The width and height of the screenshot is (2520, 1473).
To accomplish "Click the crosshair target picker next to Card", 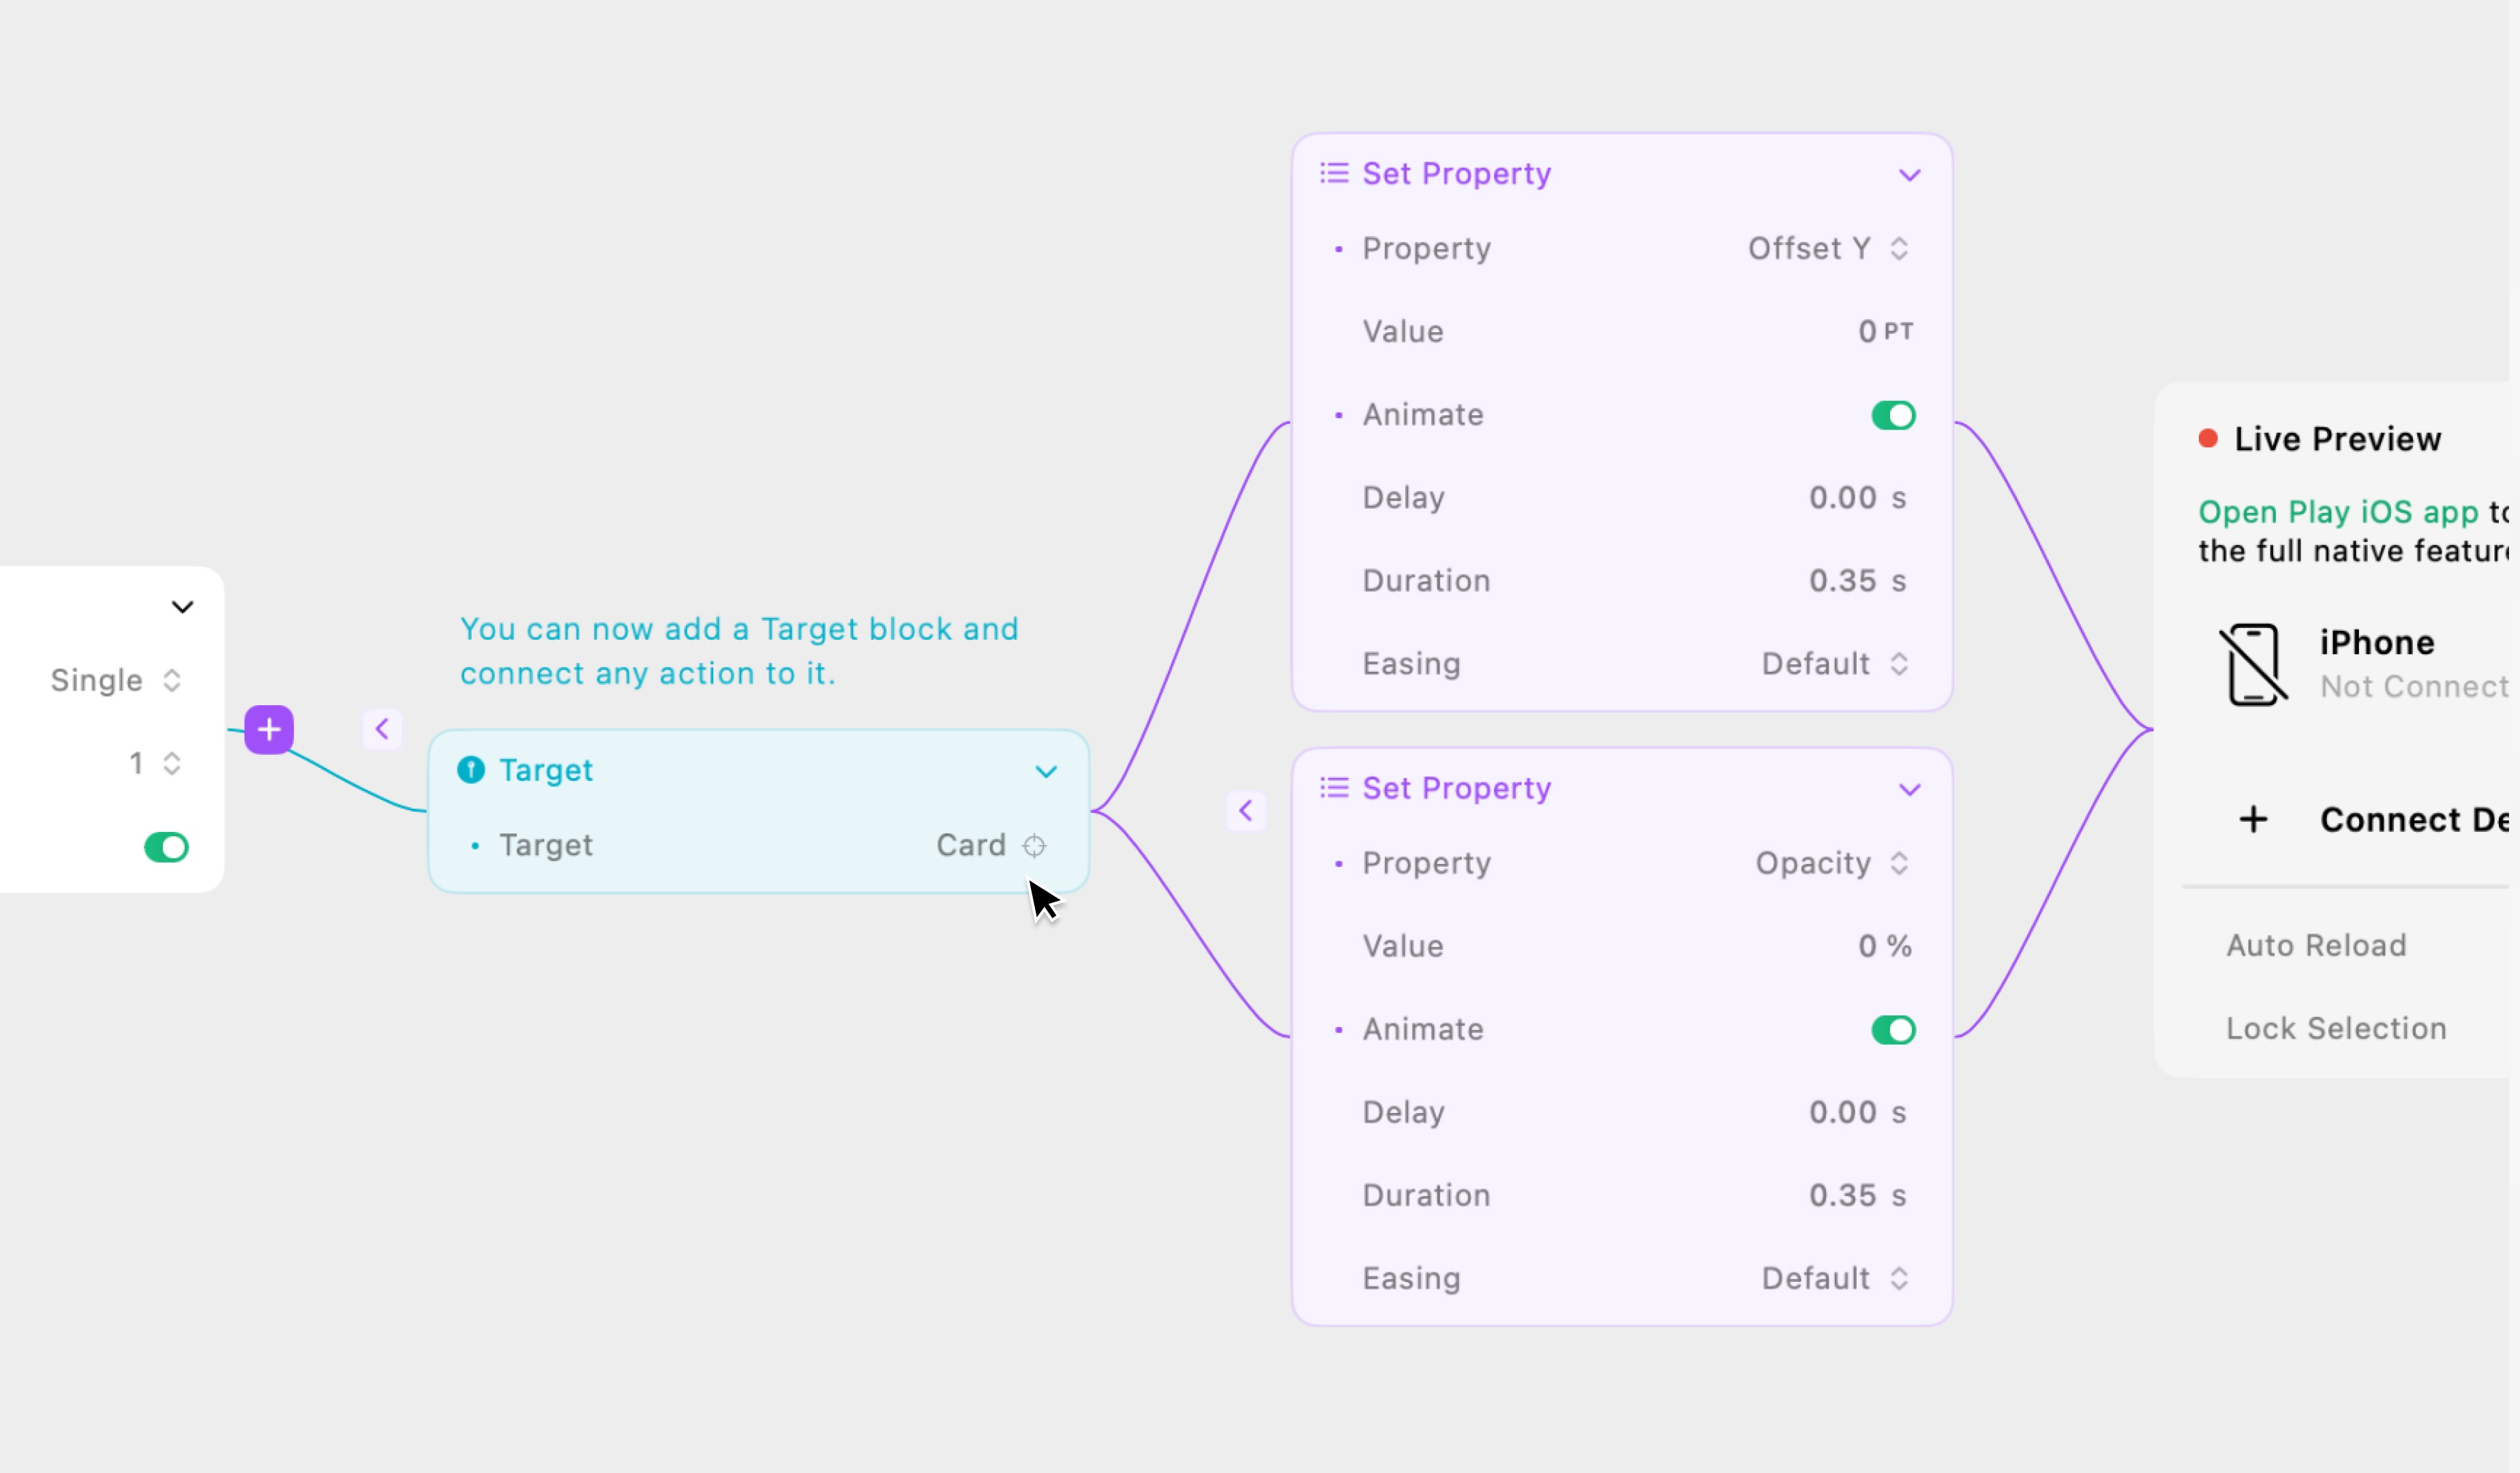I will [x=1034, y=846].
